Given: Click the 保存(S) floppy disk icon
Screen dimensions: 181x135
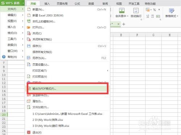Looking at the screenshot, I should 29,46.
